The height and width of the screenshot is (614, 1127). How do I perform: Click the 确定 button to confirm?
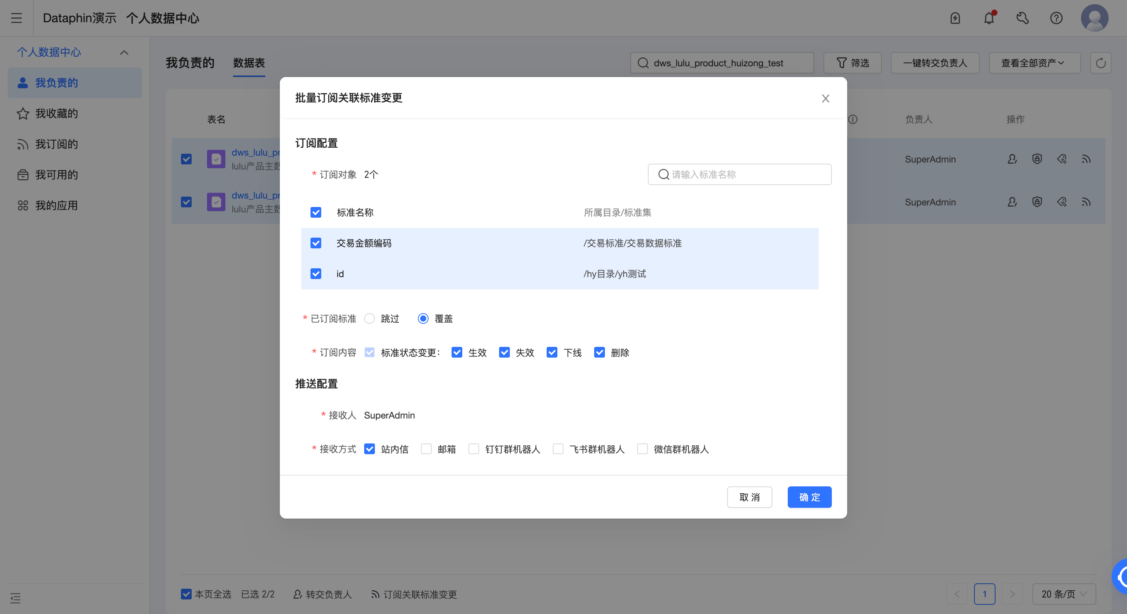809,497
